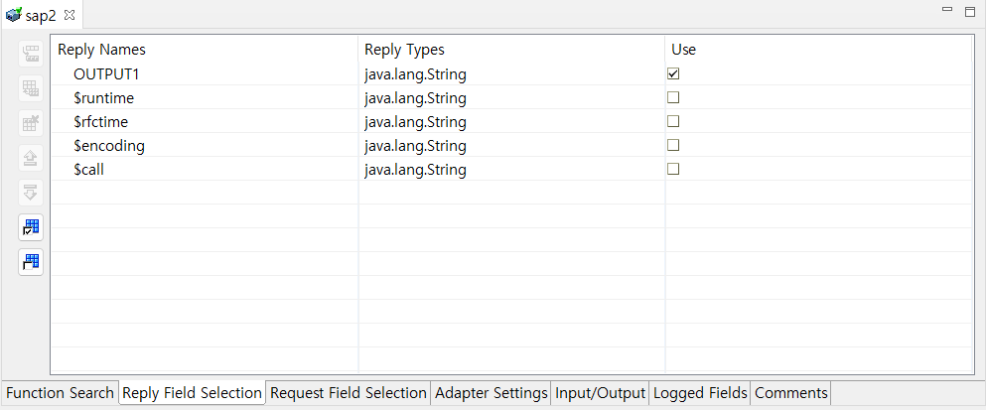
Task: Click the move row down icon
Action: pos(31,193)
